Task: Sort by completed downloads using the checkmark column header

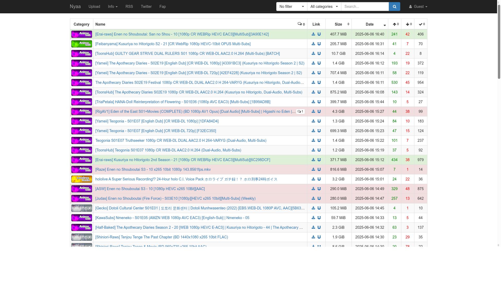Action: (421, 24)
